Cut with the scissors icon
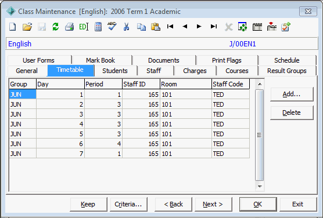The image size is (323, 218). [126, 27]
